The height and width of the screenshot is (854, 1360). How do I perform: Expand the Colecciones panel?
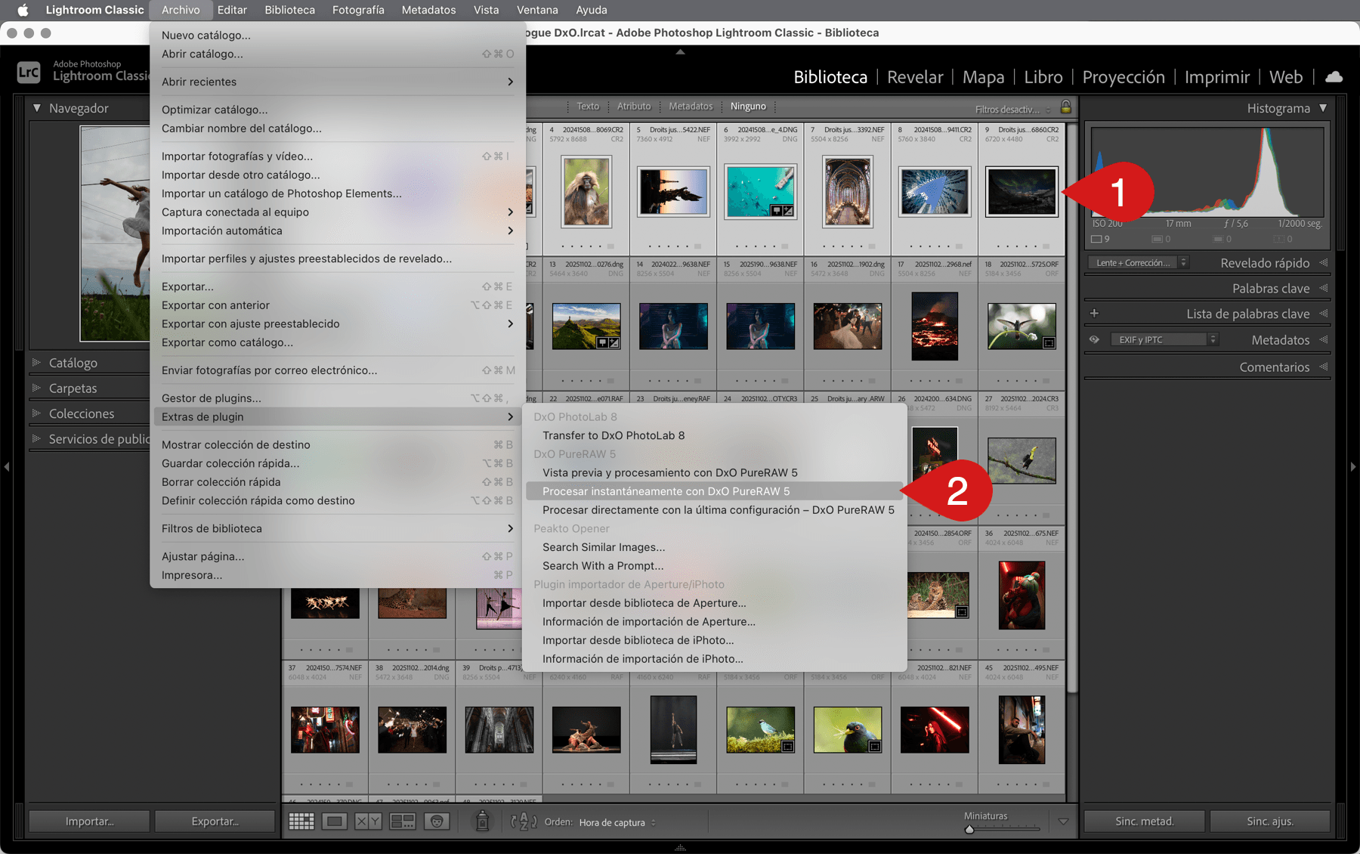point(36,413)
